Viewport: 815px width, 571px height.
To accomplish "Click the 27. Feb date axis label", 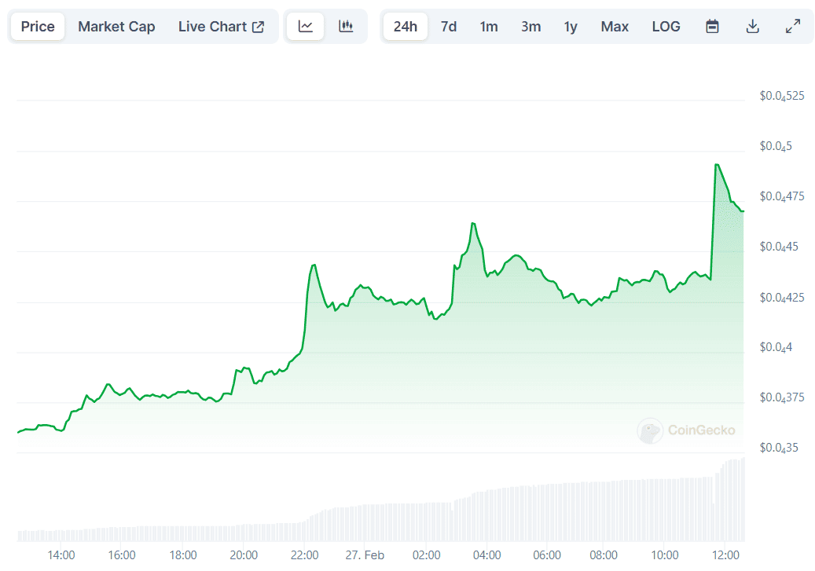I will coord(365,555).
